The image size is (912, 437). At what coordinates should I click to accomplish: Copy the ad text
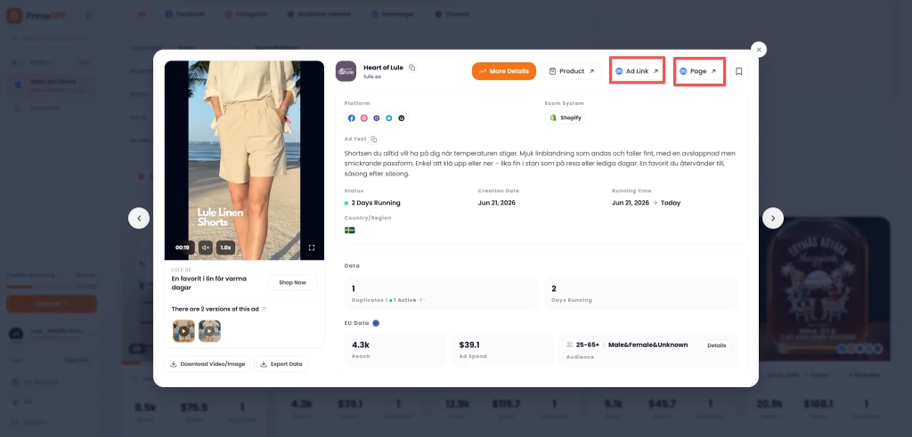[x=374, y=140]
